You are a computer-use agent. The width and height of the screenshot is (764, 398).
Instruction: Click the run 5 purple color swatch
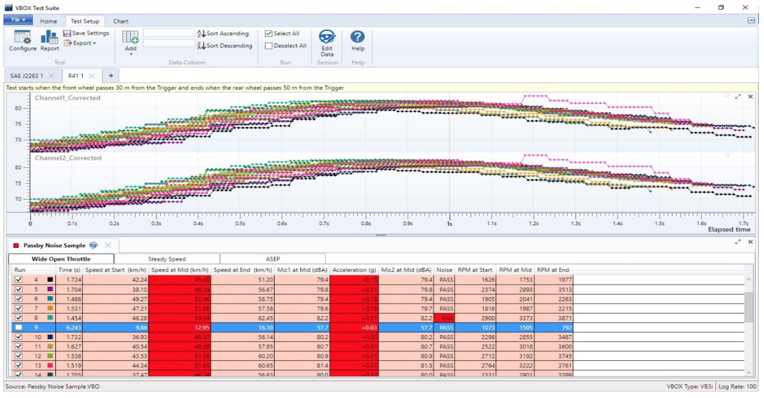click(x=50, y=289)
